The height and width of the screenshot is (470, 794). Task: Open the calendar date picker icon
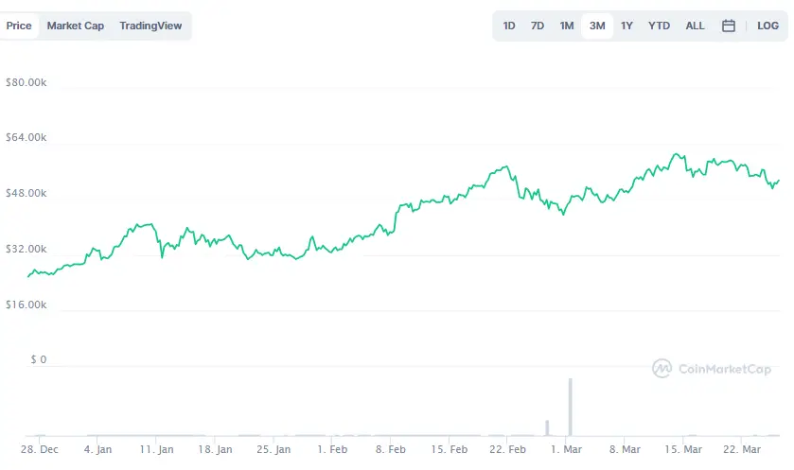click(x=728, y=26)
